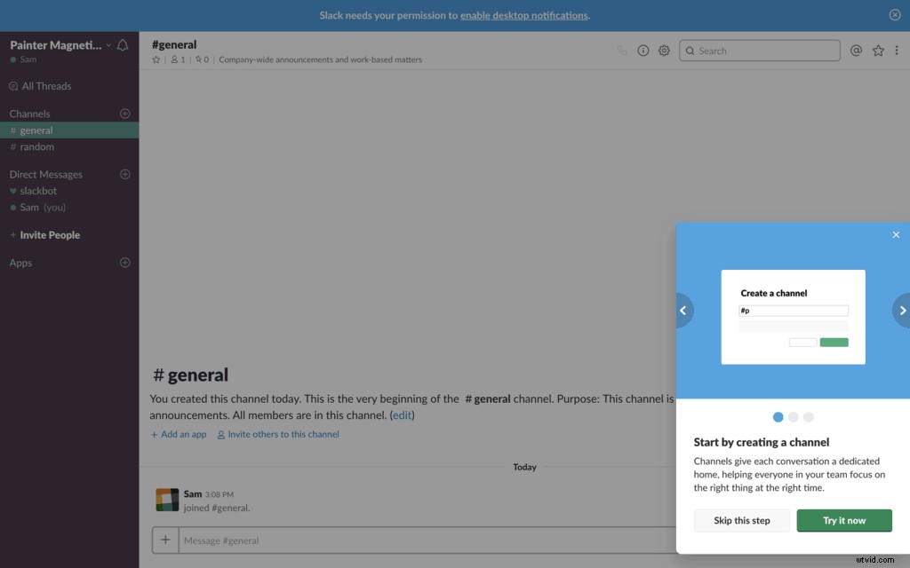The image size is (910, 568).
Task: Open the more actions kebab menu
Action: 898,51
